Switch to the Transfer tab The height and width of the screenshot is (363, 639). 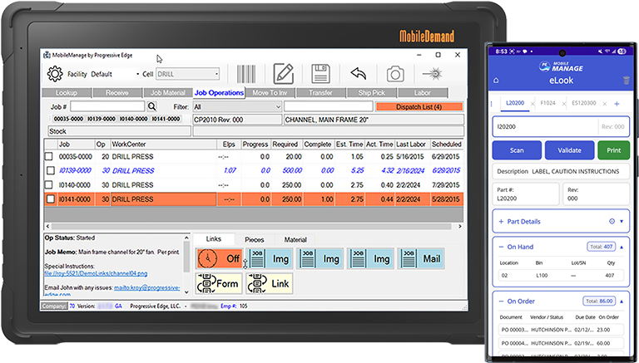(320, 93)
